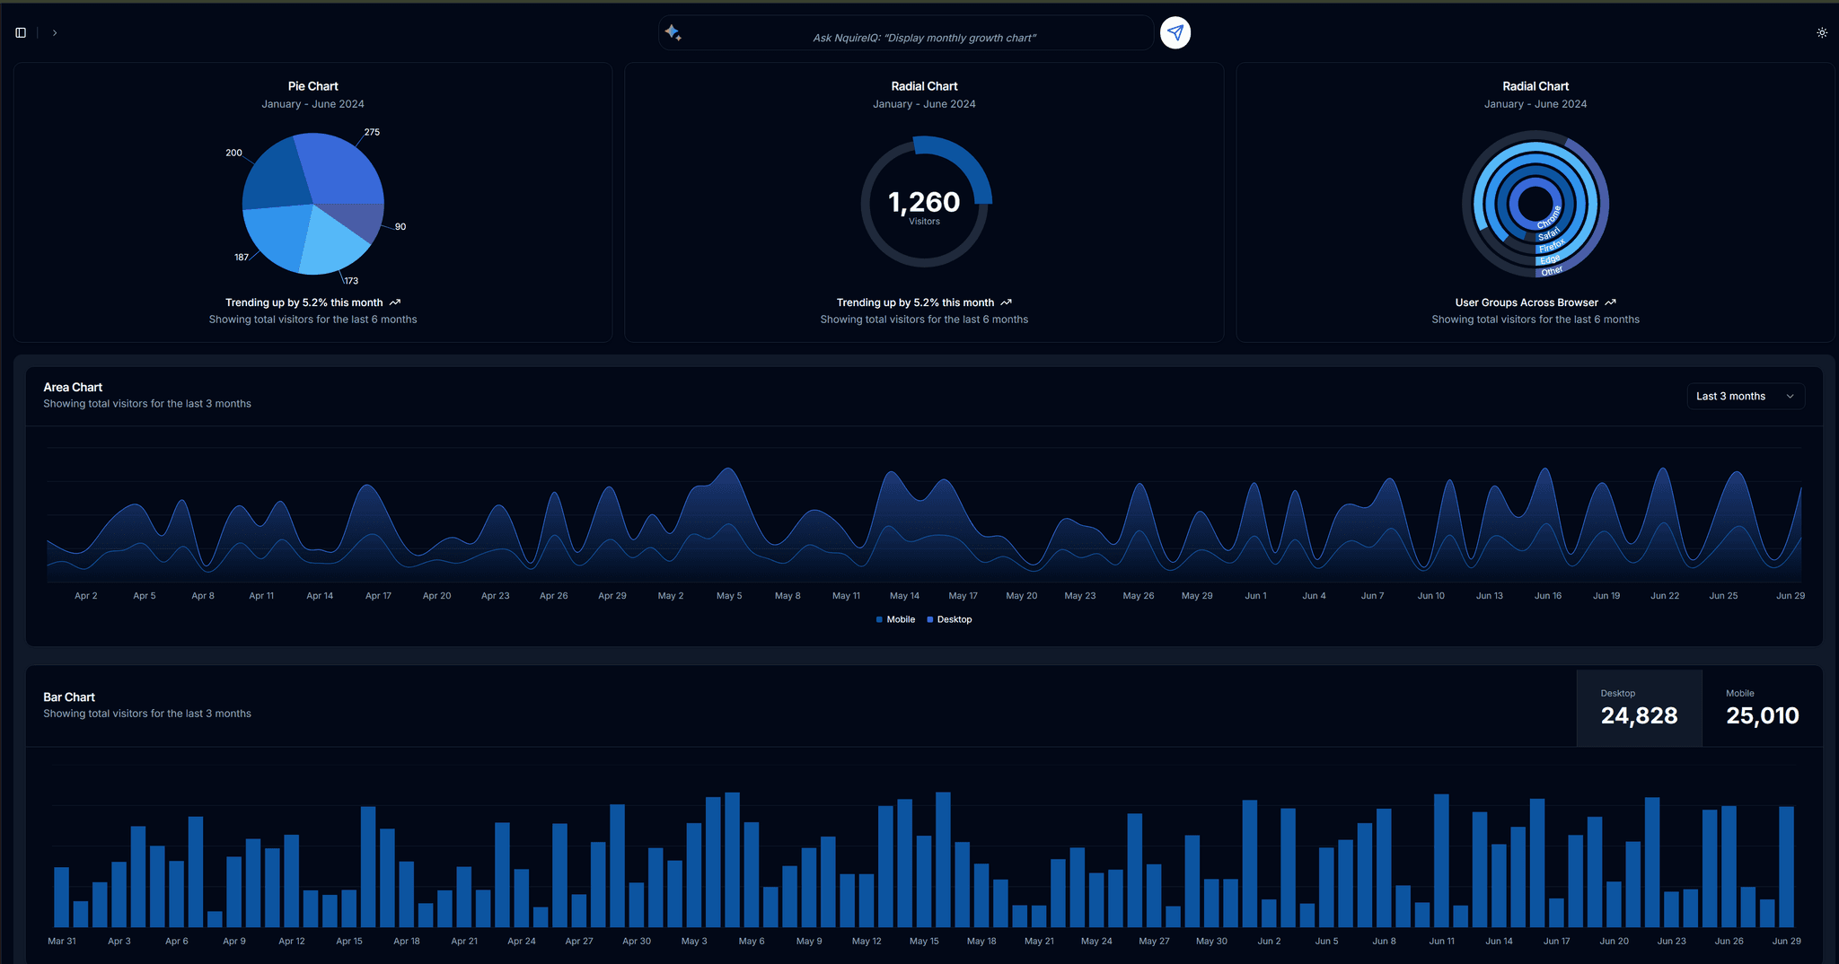
Task: Click the trending-up icon on the Pie Chart card
Action: [396, 302]
